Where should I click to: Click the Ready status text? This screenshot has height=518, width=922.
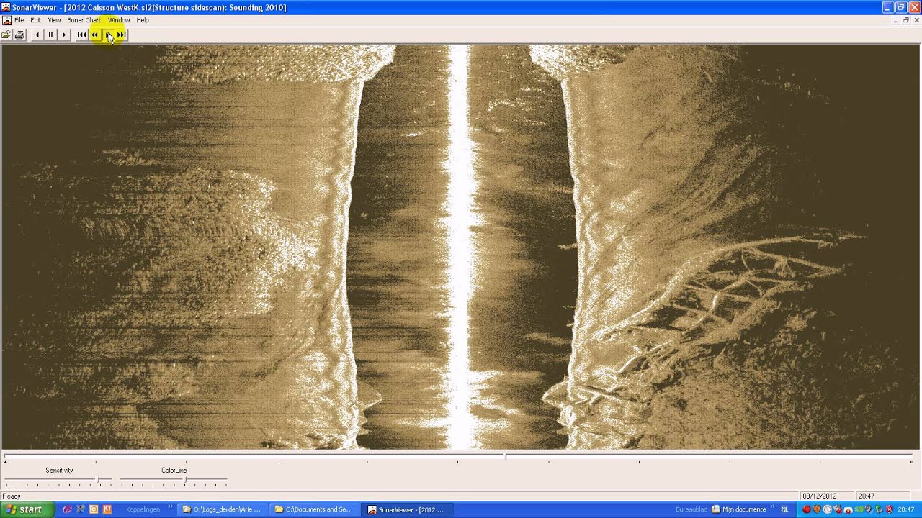[12, 496]
